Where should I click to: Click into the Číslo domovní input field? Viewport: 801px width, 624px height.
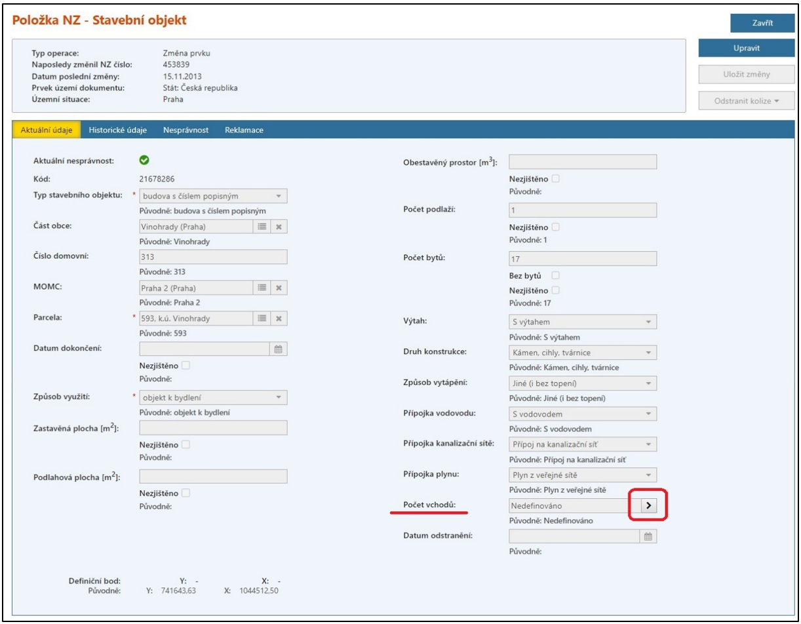pos(213,257)
